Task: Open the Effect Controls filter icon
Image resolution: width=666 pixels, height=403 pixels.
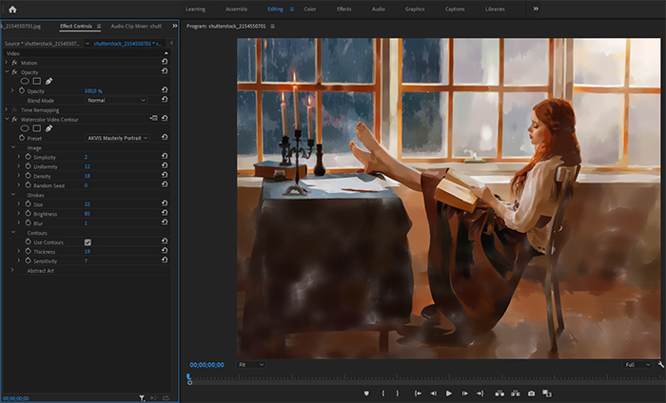Action: pos(142,398)
